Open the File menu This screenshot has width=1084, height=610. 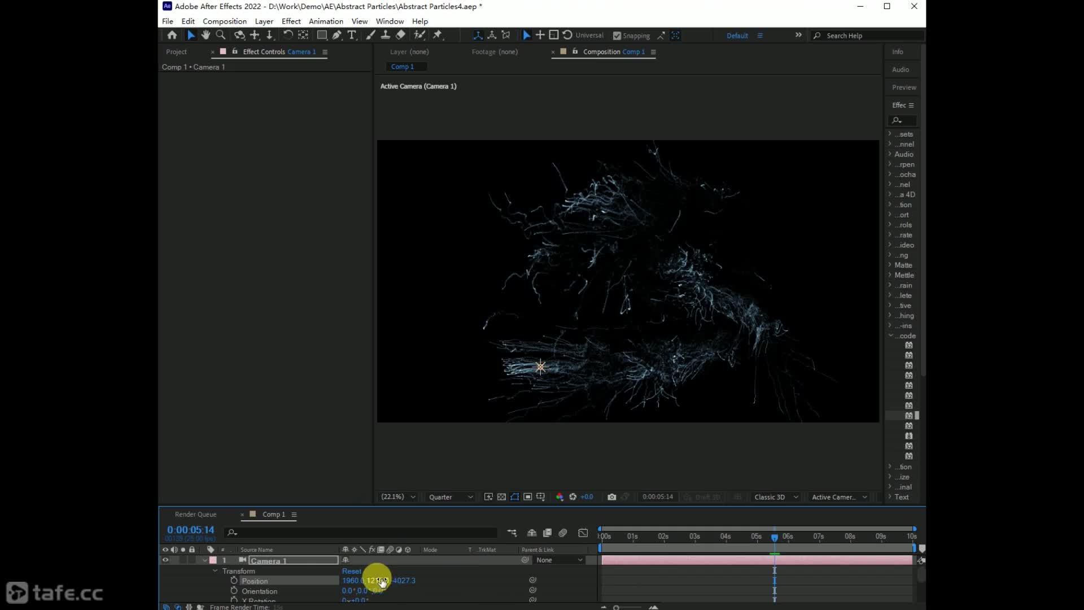point(168,21)
